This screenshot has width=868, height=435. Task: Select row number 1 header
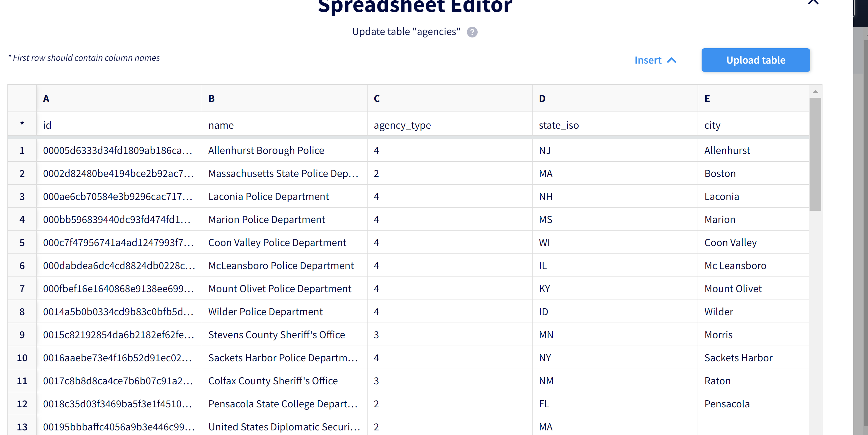[x=22, y=151]
